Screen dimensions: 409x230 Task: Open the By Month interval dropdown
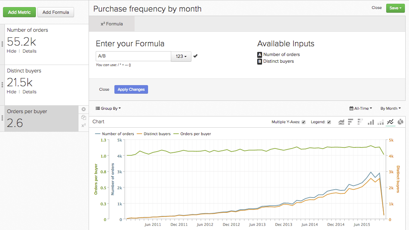pos(390,108)
